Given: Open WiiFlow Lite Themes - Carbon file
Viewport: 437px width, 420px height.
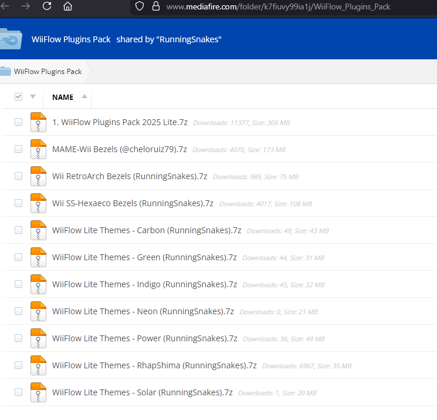Looking at the screenshot, I should tap(147, 230).
